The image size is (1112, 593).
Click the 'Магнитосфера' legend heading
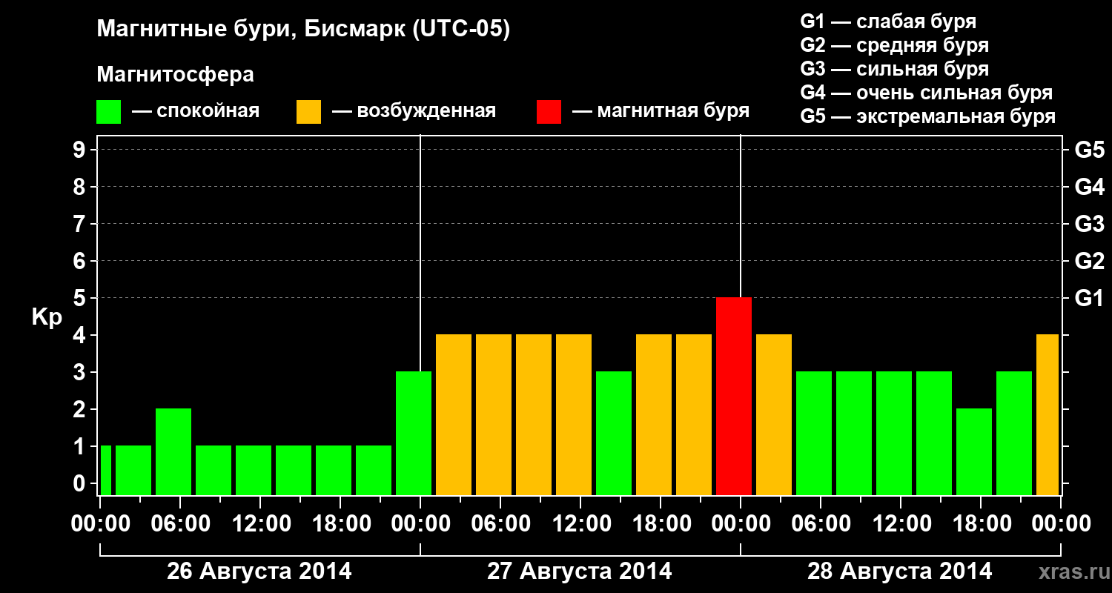coord(176,75)
